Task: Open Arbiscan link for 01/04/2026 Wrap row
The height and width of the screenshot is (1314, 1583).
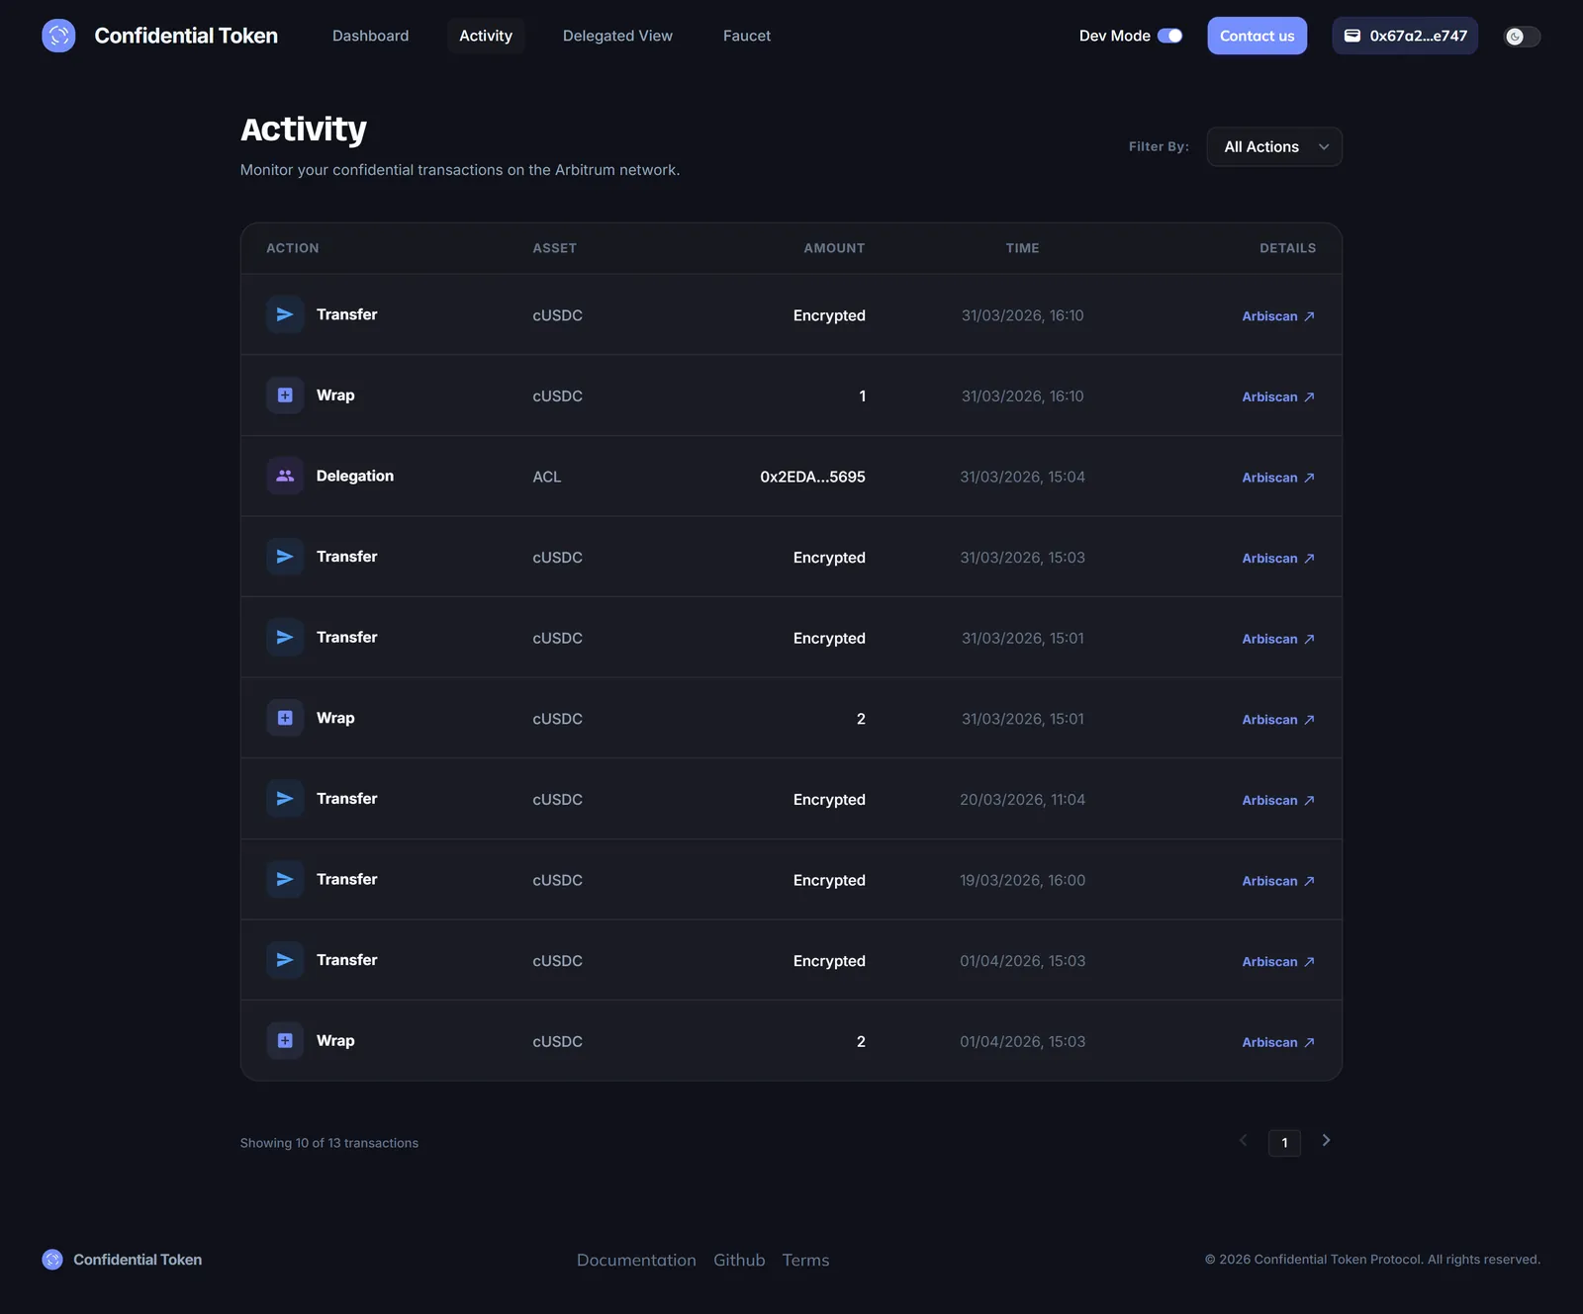Action: (1278, 1042)
